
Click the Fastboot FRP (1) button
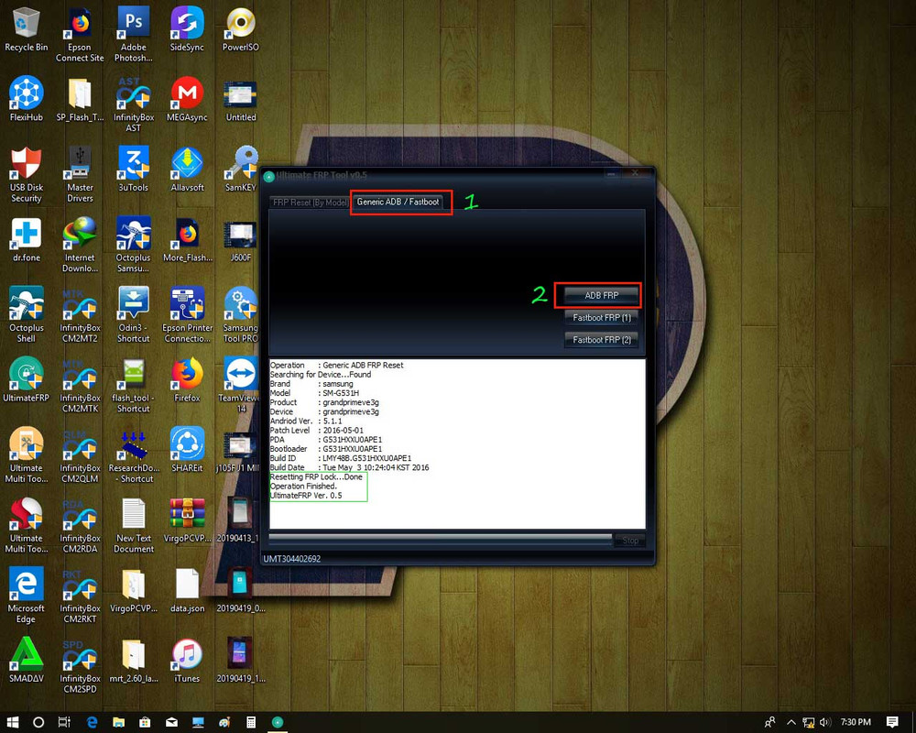pos(601,317)
